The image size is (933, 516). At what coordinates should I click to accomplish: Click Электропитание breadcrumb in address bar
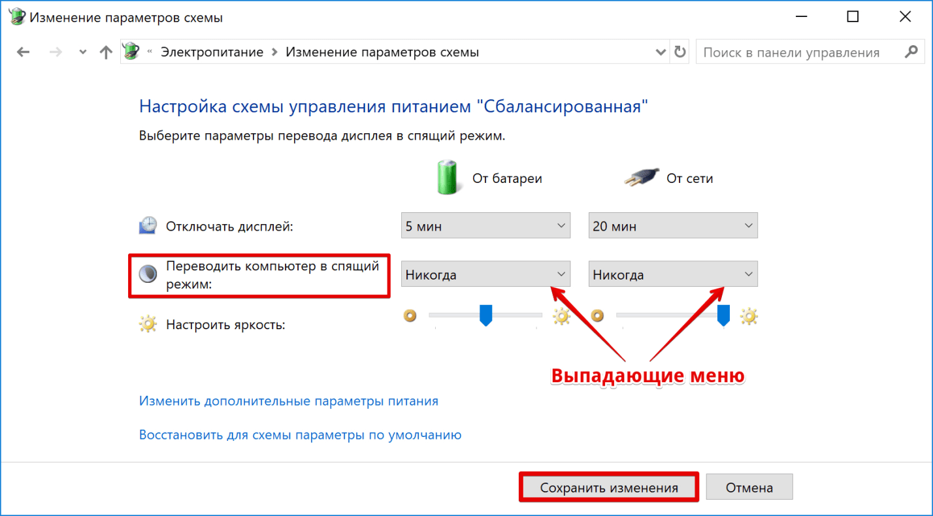tap(212, 52)
